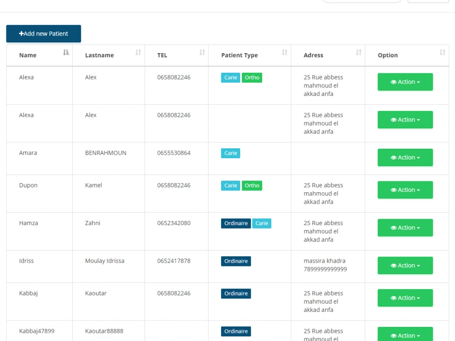
Task: Click lastname Kamel
Action: (93, 186)
